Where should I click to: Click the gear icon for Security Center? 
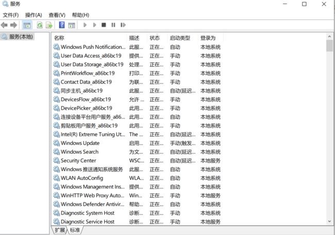(56, 160)
